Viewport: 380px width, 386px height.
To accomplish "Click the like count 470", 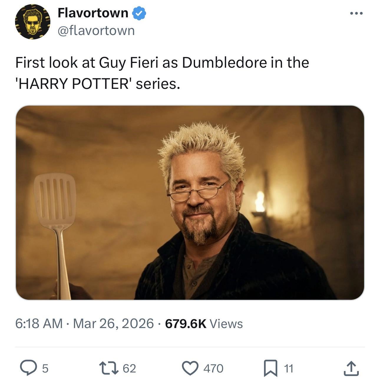I will point(214,368).
